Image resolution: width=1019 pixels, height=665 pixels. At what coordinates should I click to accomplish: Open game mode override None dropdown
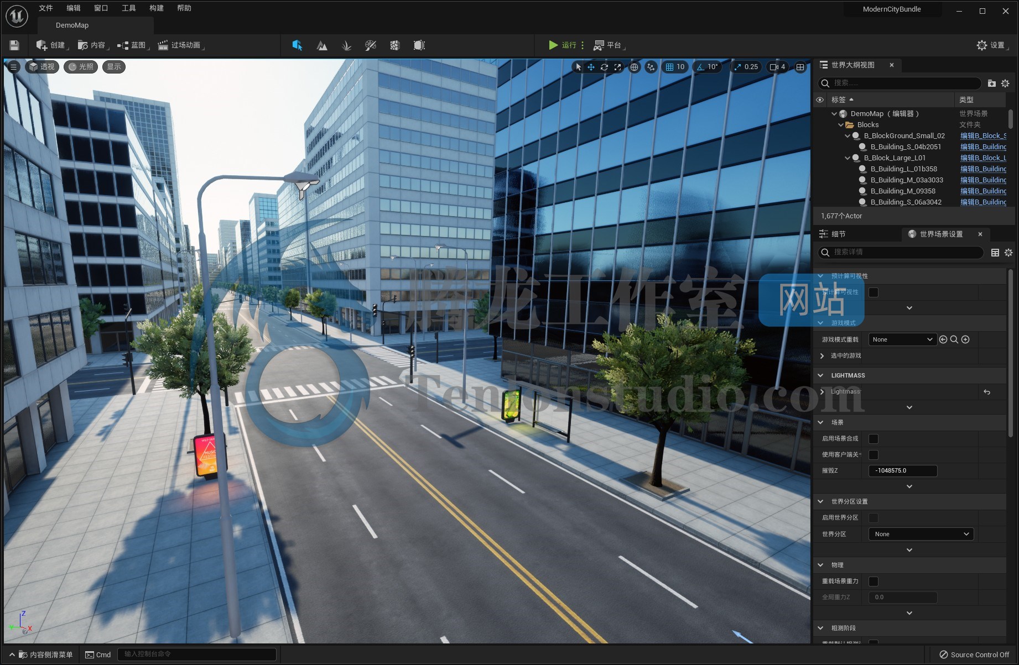tap(902, 339)
